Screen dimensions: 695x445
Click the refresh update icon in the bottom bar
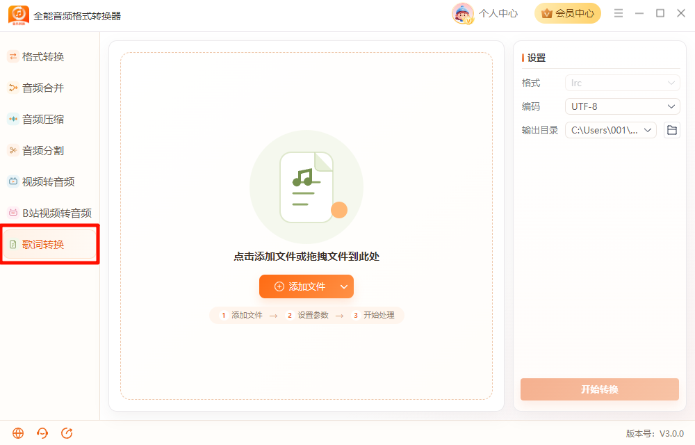click(x=67, y=433)
